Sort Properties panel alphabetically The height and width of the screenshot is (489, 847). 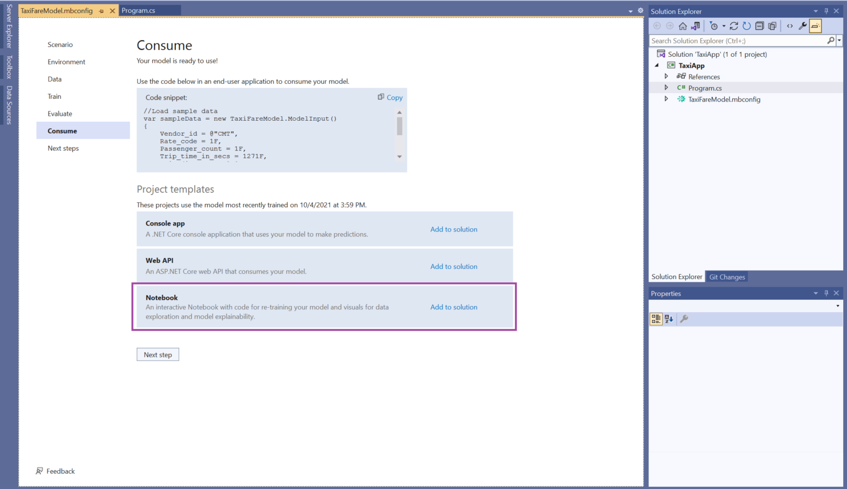pyautogui.click(x=668, y=319)
